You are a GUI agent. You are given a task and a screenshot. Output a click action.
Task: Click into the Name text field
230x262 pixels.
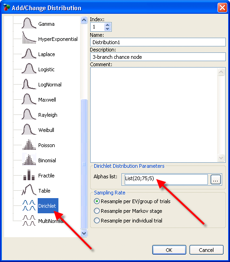coord(158,42)
